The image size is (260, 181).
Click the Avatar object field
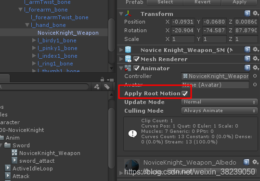pos(215,85)
